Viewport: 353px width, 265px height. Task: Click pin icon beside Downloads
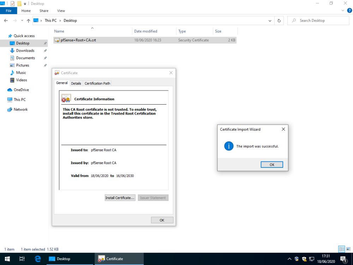45,51
